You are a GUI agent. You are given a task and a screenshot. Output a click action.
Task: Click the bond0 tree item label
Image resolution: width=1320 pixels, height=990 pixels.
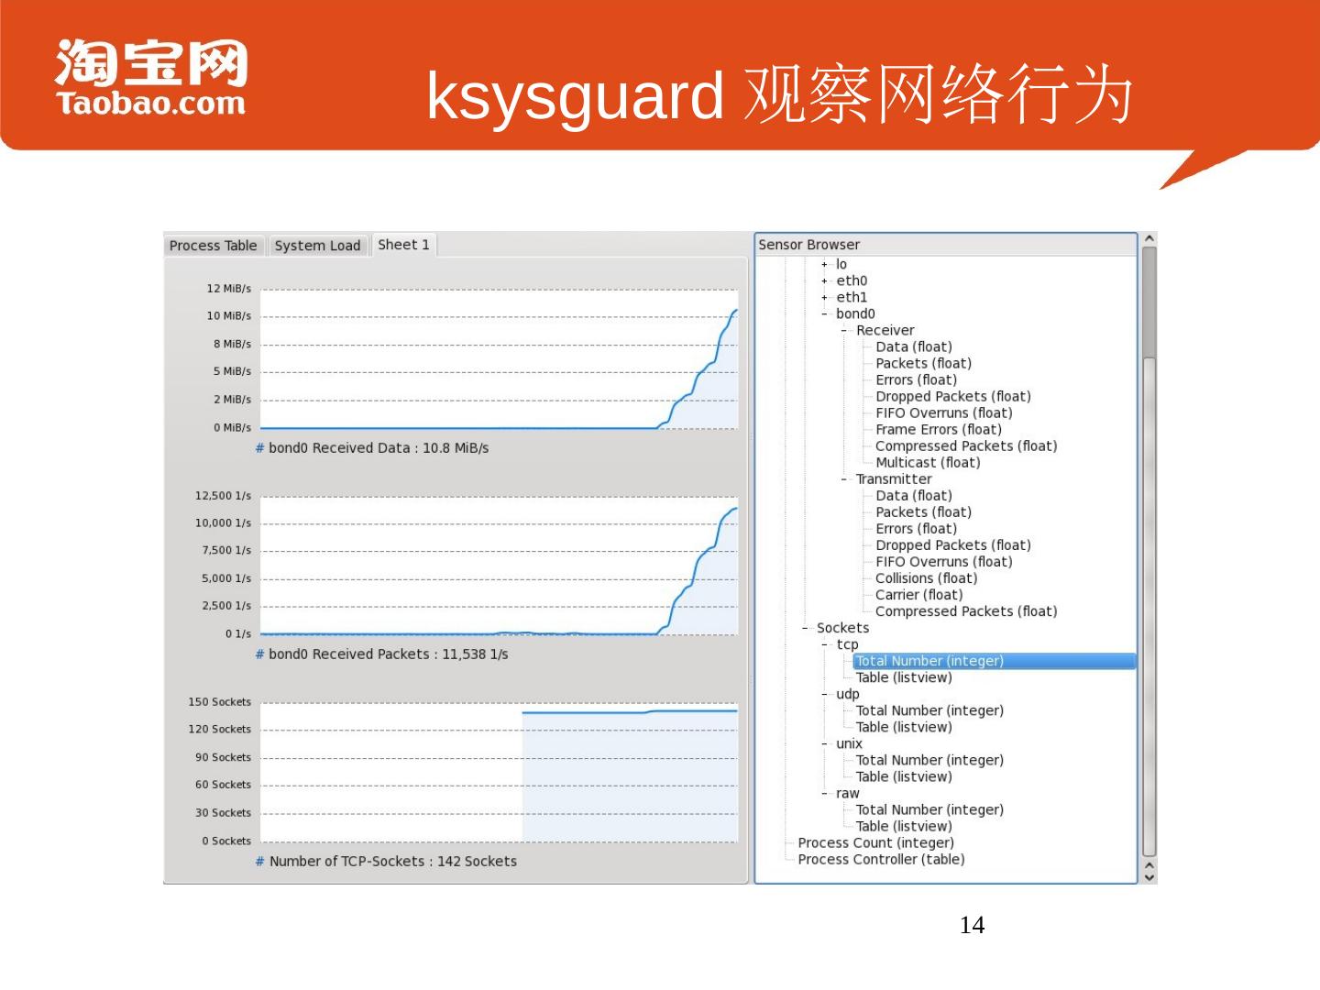[855, 314]
